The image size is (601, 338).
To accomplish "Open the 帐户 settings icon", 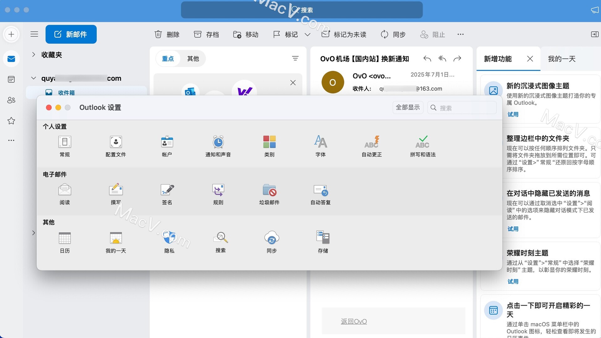I will pos(167,146).
